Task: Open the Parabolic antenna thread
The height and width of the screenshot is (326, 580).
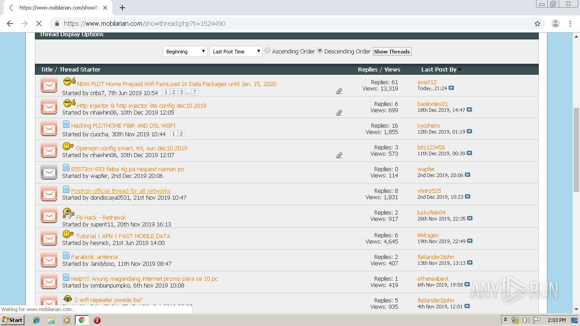Action: [94, 257]
